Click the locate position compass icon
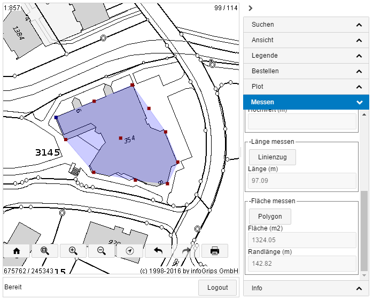The width and height of the screenshot is (373, 300). [x=130, y=251]
